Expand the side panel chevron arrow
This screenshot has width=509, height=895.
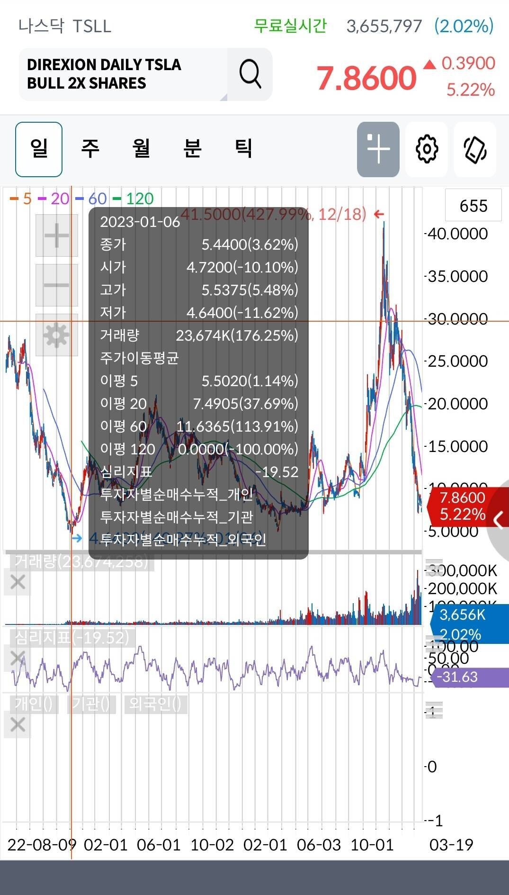click(x=498, y=520)
